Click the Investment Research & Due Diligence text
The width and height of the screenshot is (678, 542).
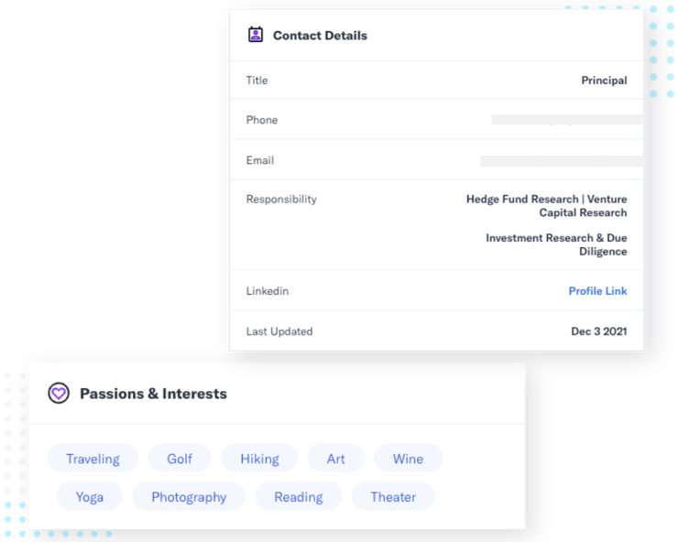click(556, 244)
